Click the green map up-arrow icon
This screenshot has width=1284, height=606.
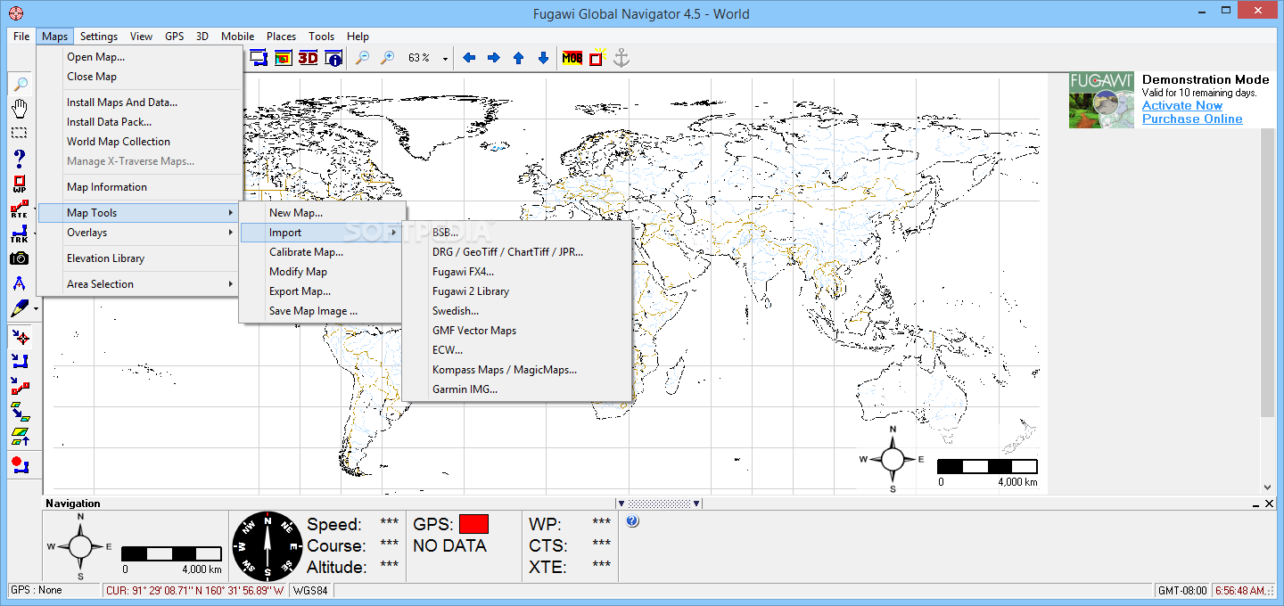point(20,437)
